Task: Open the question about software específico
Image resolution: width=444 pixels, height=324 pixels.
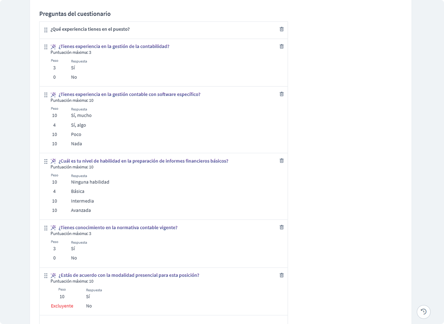Action: pos(129,94)
